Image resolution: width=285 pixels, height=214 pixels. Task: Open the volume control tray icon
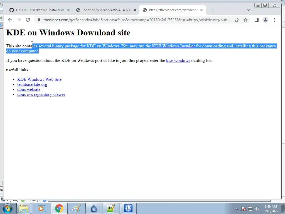coord(257,209)
